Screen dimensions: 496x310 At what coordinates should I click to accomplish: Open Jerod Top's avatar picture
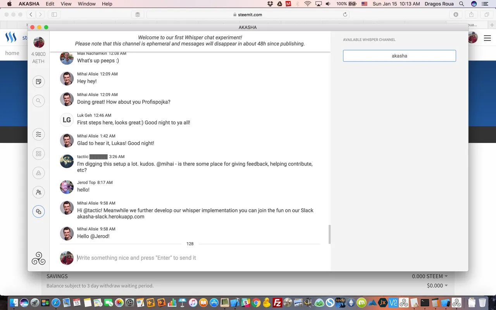67,187
